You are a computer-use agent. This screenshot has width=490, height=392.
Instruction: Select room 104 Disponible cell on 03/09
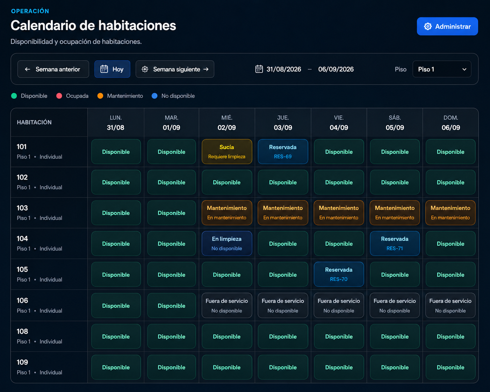pyautogui.click(x=283, y=244)
